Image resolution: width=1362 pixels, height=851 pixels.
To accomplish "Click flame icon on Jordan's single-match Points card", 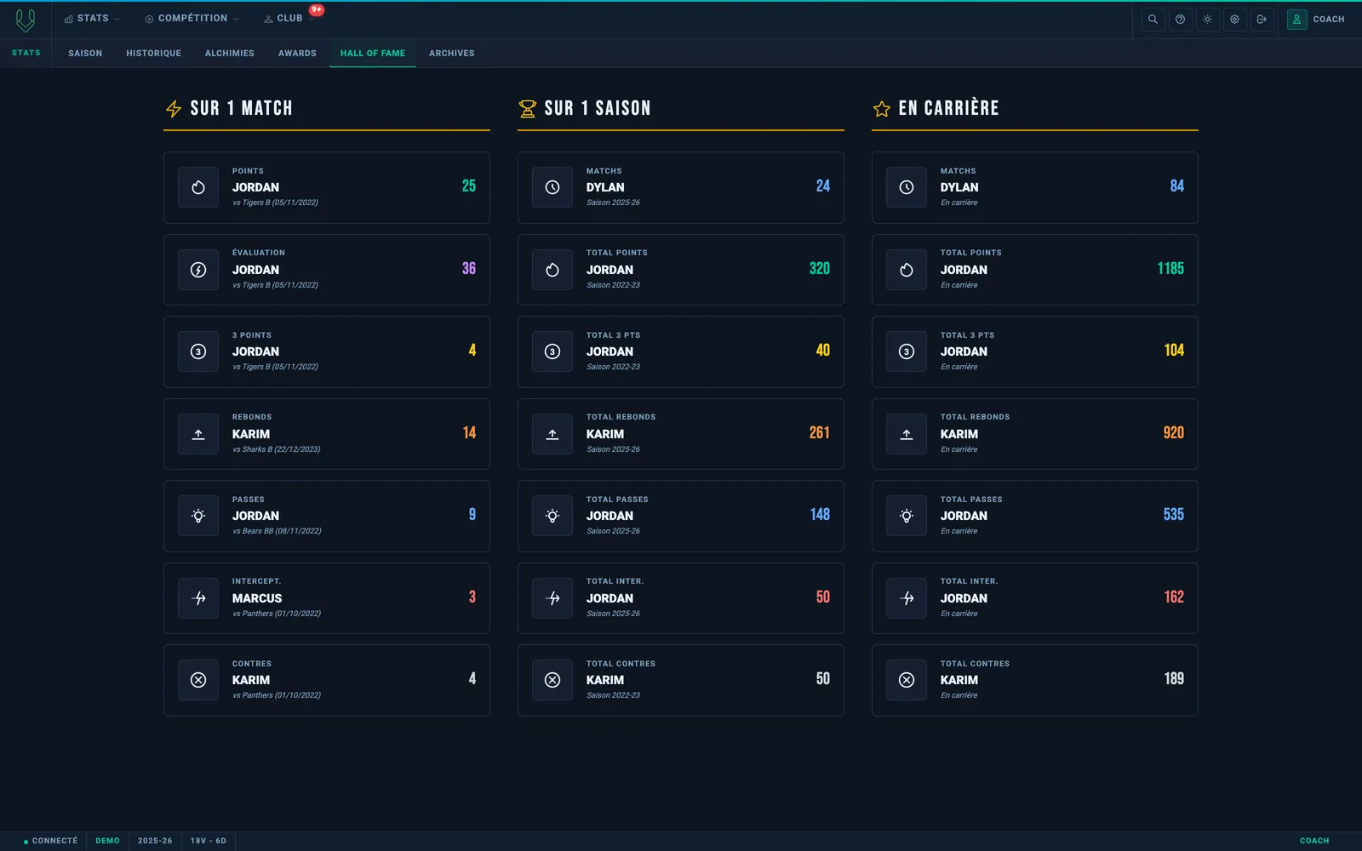I will [198, 187].
